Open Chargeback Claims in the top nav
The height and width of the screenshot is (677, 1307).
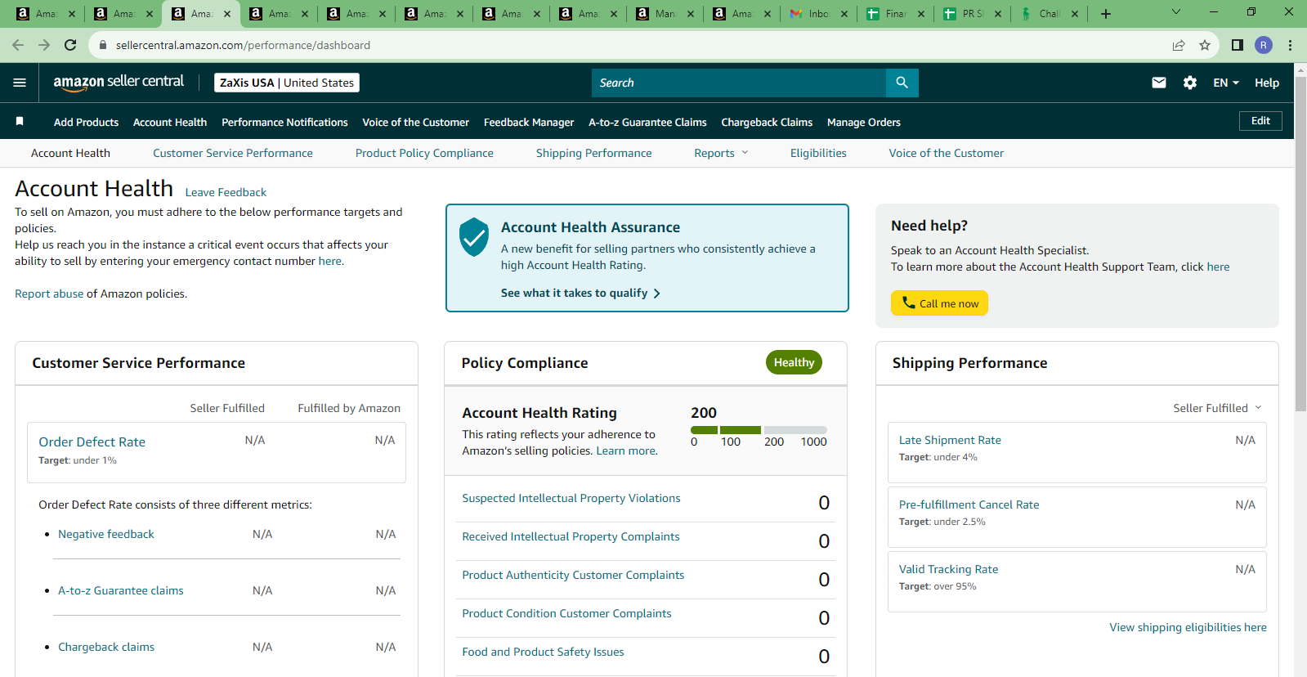[767, 122]
